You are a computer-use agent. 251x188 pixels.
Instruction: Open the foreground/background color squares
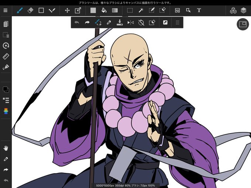tap(6, 89)
